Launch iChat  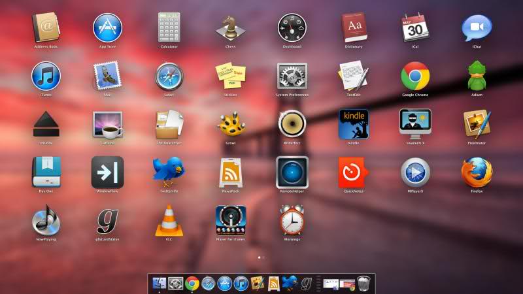(477, 27)
